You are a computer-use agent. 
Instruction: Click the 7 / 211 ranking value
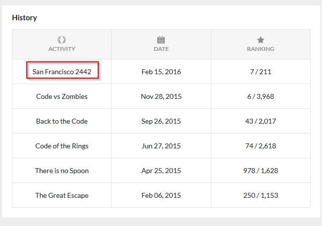pos(260,72)
